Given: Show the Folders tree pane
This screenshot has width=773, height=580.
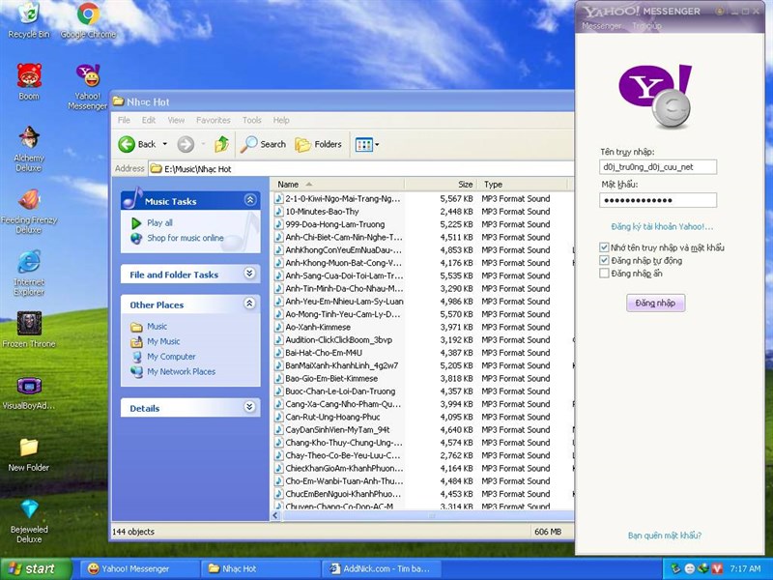Looking at the screenshot, I should tap(319, 144).
